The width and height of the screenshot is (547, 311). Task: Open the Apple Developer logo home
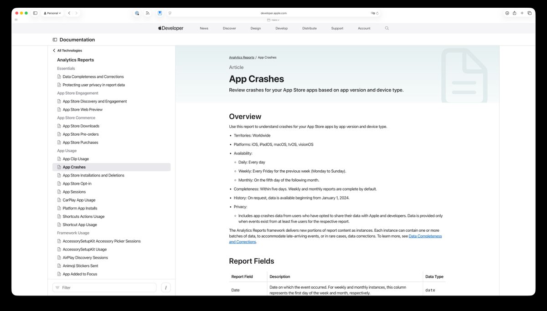point(171,28)
